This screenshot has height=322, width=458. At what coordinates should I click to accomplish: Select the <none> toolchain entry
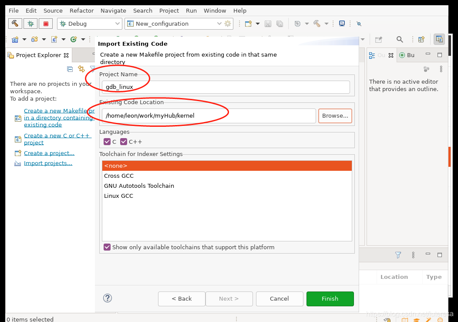click(x=227, y=166)
